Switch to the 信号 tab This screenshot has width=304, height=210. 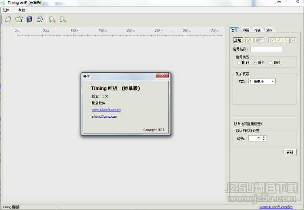[234, 30]
